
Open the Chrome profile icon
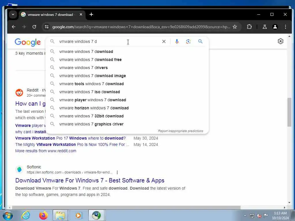pyautogui.click(x=275, y=27)
